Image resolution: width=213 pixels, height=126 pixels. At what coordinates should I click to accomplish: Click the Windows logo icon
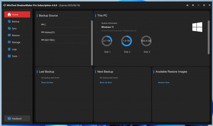[x=197, y=27]
